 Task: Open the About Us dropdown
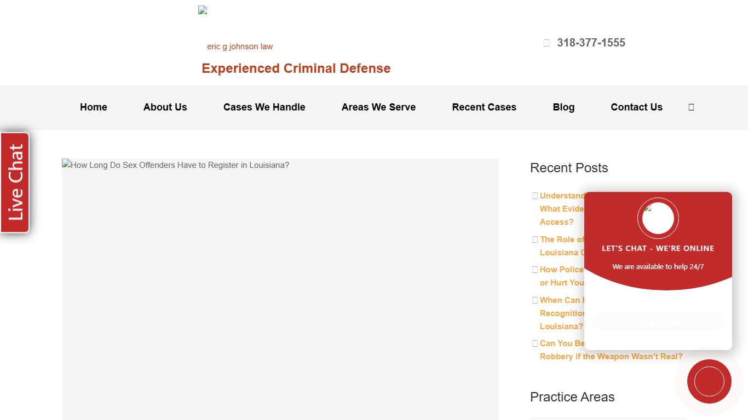[x=165, y=107]
